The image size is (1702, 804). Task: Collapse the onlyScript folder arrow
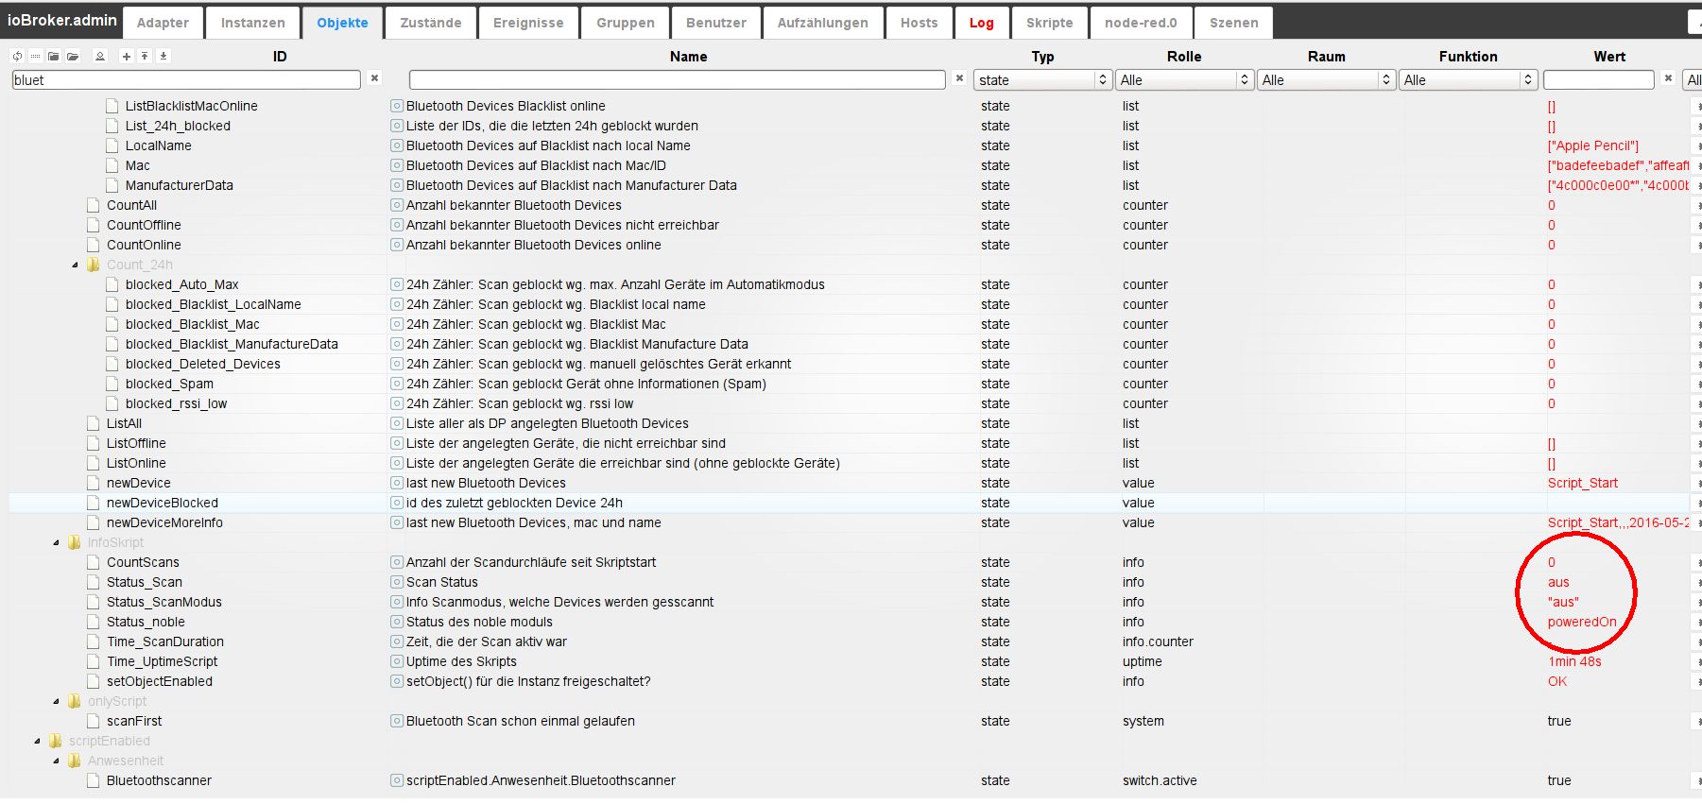(x=57, y=701)
